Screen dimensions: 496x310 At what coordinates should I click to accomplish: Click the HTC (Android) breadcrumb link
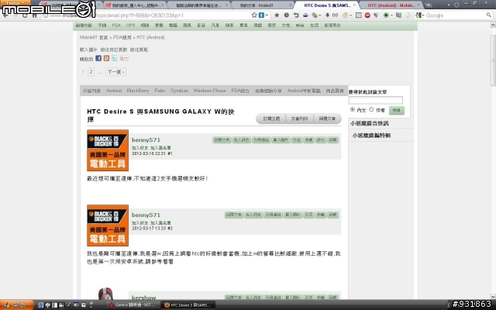point(150,37)
